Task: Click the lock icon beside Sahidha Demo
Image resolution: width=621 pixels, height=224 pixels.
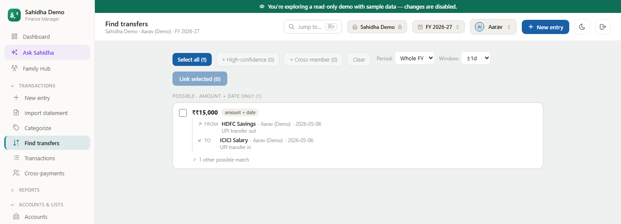Action: pyautogui.click(x=400, y=27)
